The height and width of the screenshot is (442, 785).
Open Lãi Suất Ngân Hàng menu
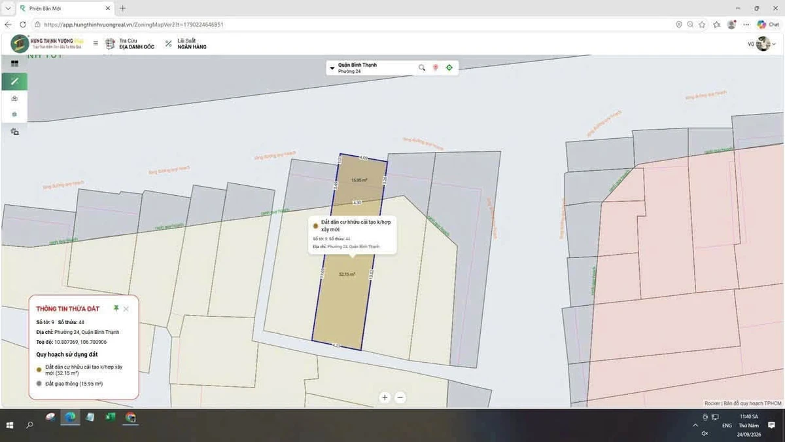point(186,44)
